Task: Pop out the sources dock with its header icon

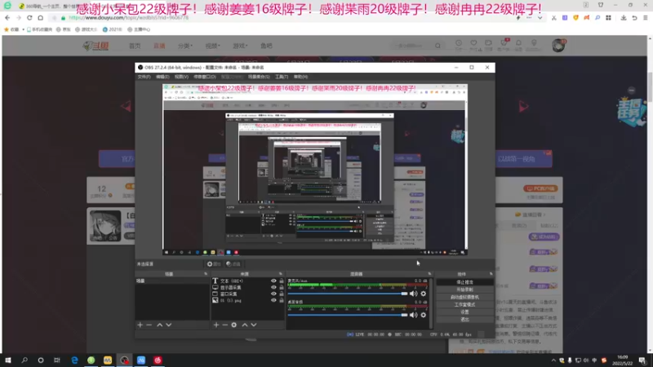Action: coord(281,274)
